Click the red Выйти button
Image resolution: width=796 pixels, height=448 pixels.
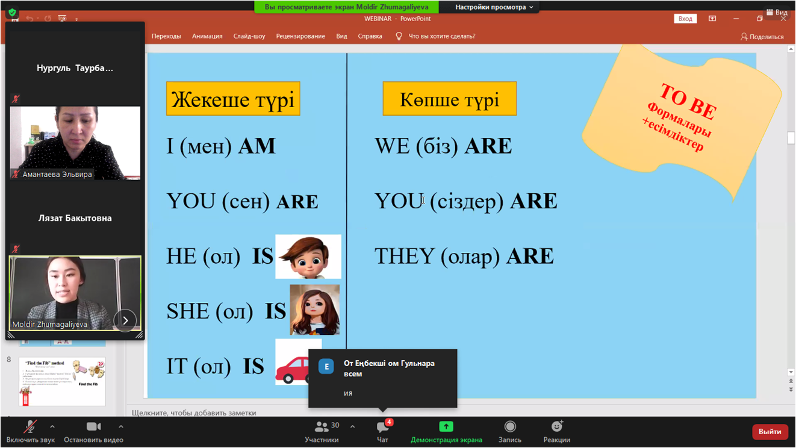770,431
